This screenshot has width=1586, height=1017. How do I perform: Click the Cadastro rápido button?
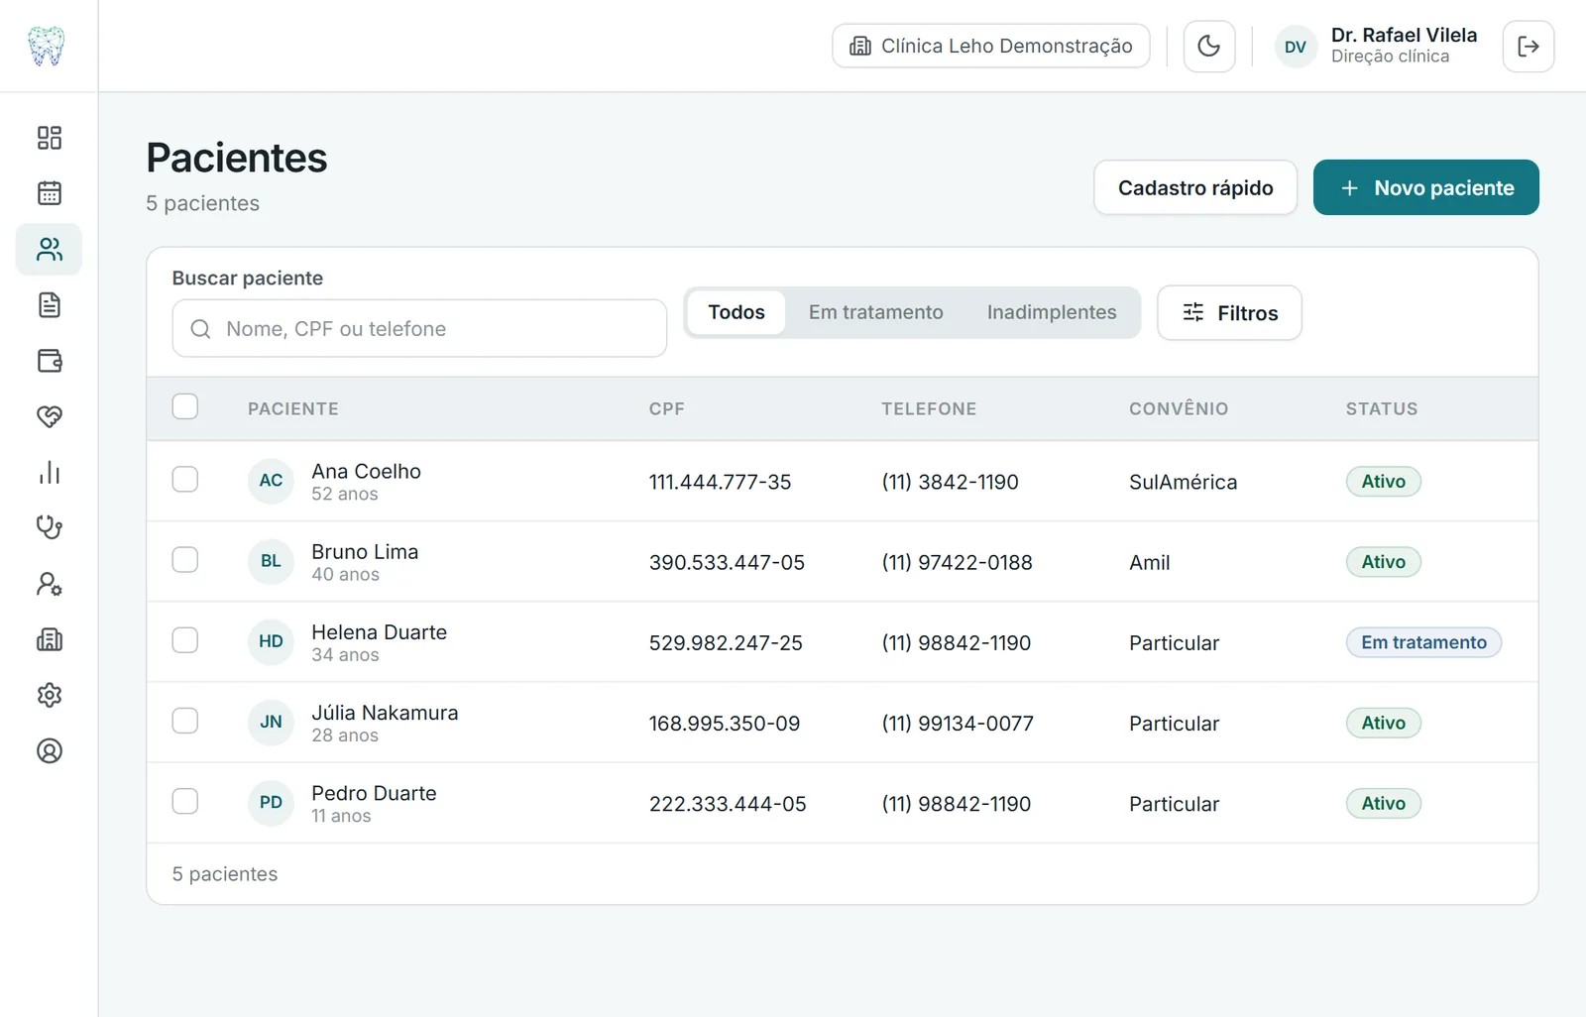(1195, 187)
